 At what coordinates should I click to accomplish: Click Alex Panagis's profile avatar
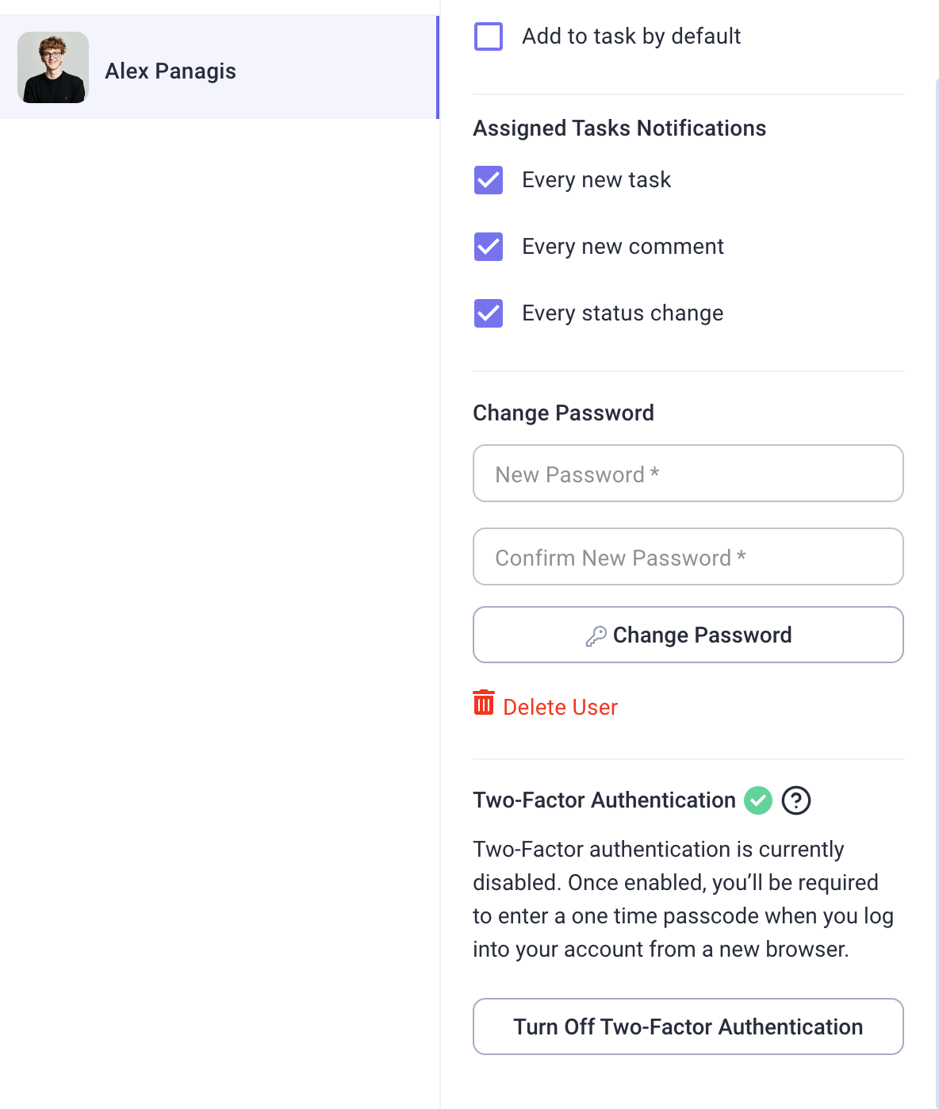coord(53,68)
